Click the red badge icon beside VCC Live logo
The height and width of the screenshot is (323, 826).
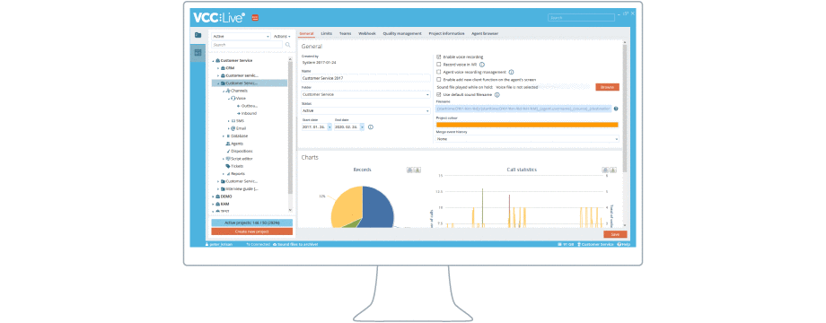255,17
